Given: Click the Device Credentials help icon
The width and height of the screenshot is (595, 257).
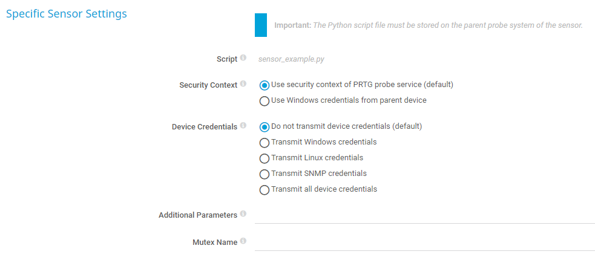Looking at the screenshot, I should 243,126.
